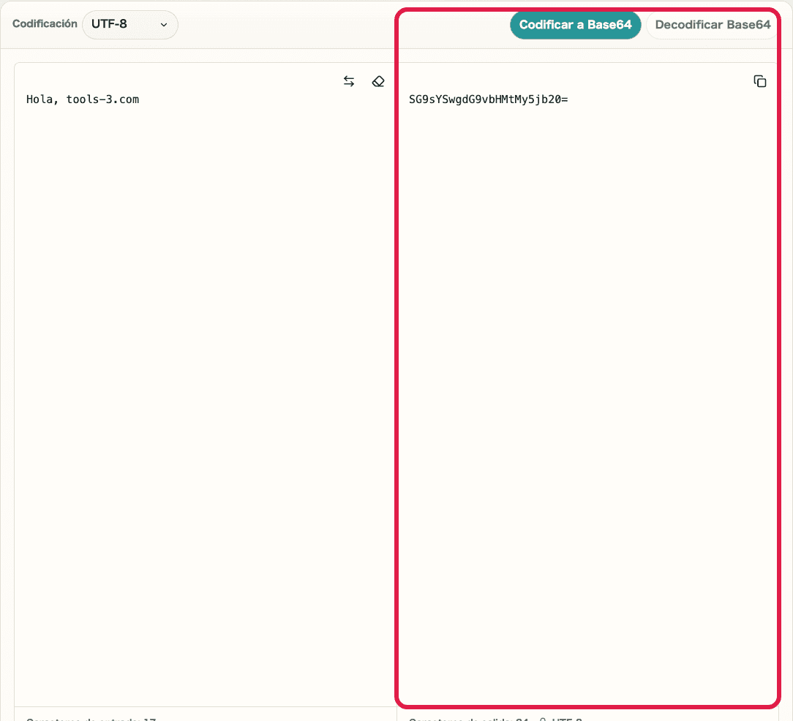Click the Decodificar Base64 button
Image resolution: width=793 pixels, height=721 pixels.
click(713, 24)
